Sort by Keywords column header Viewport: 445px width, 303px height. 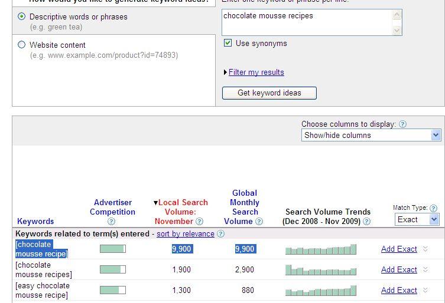click(x=35, y=222)
